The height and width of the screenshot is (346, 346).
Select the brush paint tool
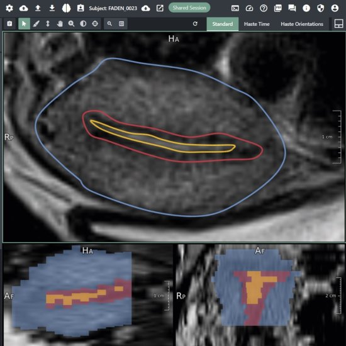(x=36, y=24)
